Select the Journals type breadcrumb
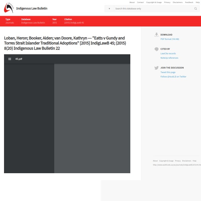The image size is (201, 201). point(10,23)
